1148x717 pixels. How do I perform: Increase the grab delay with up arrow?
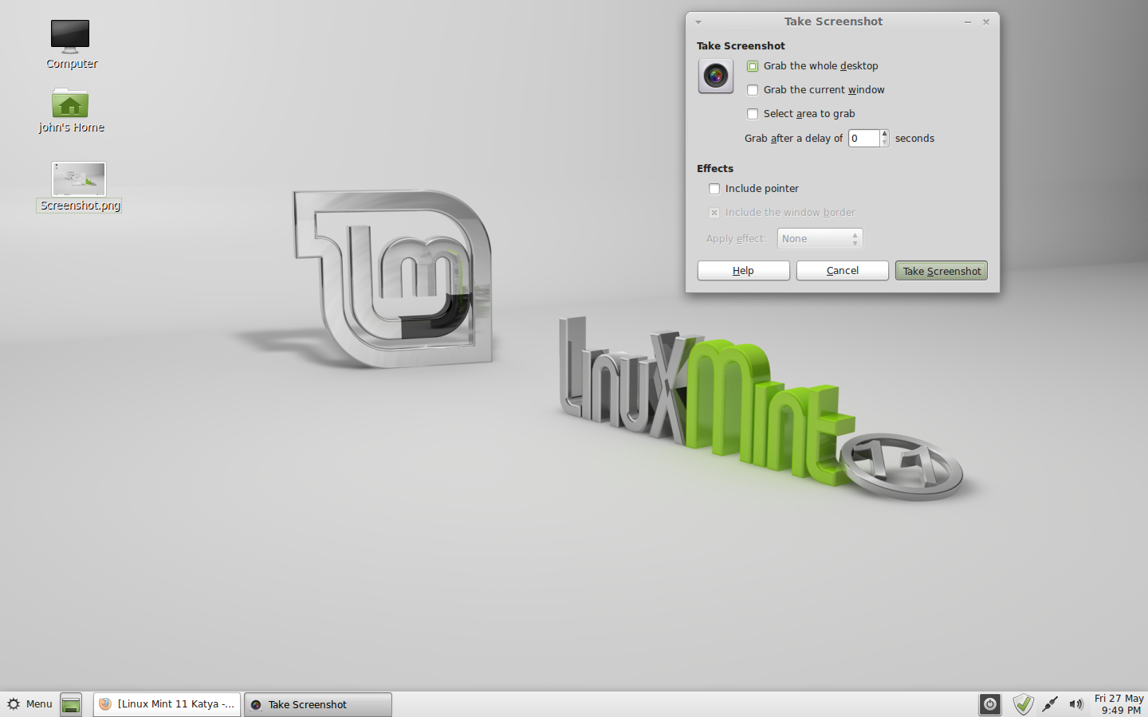pyautogui.click(x=884, y=134)
